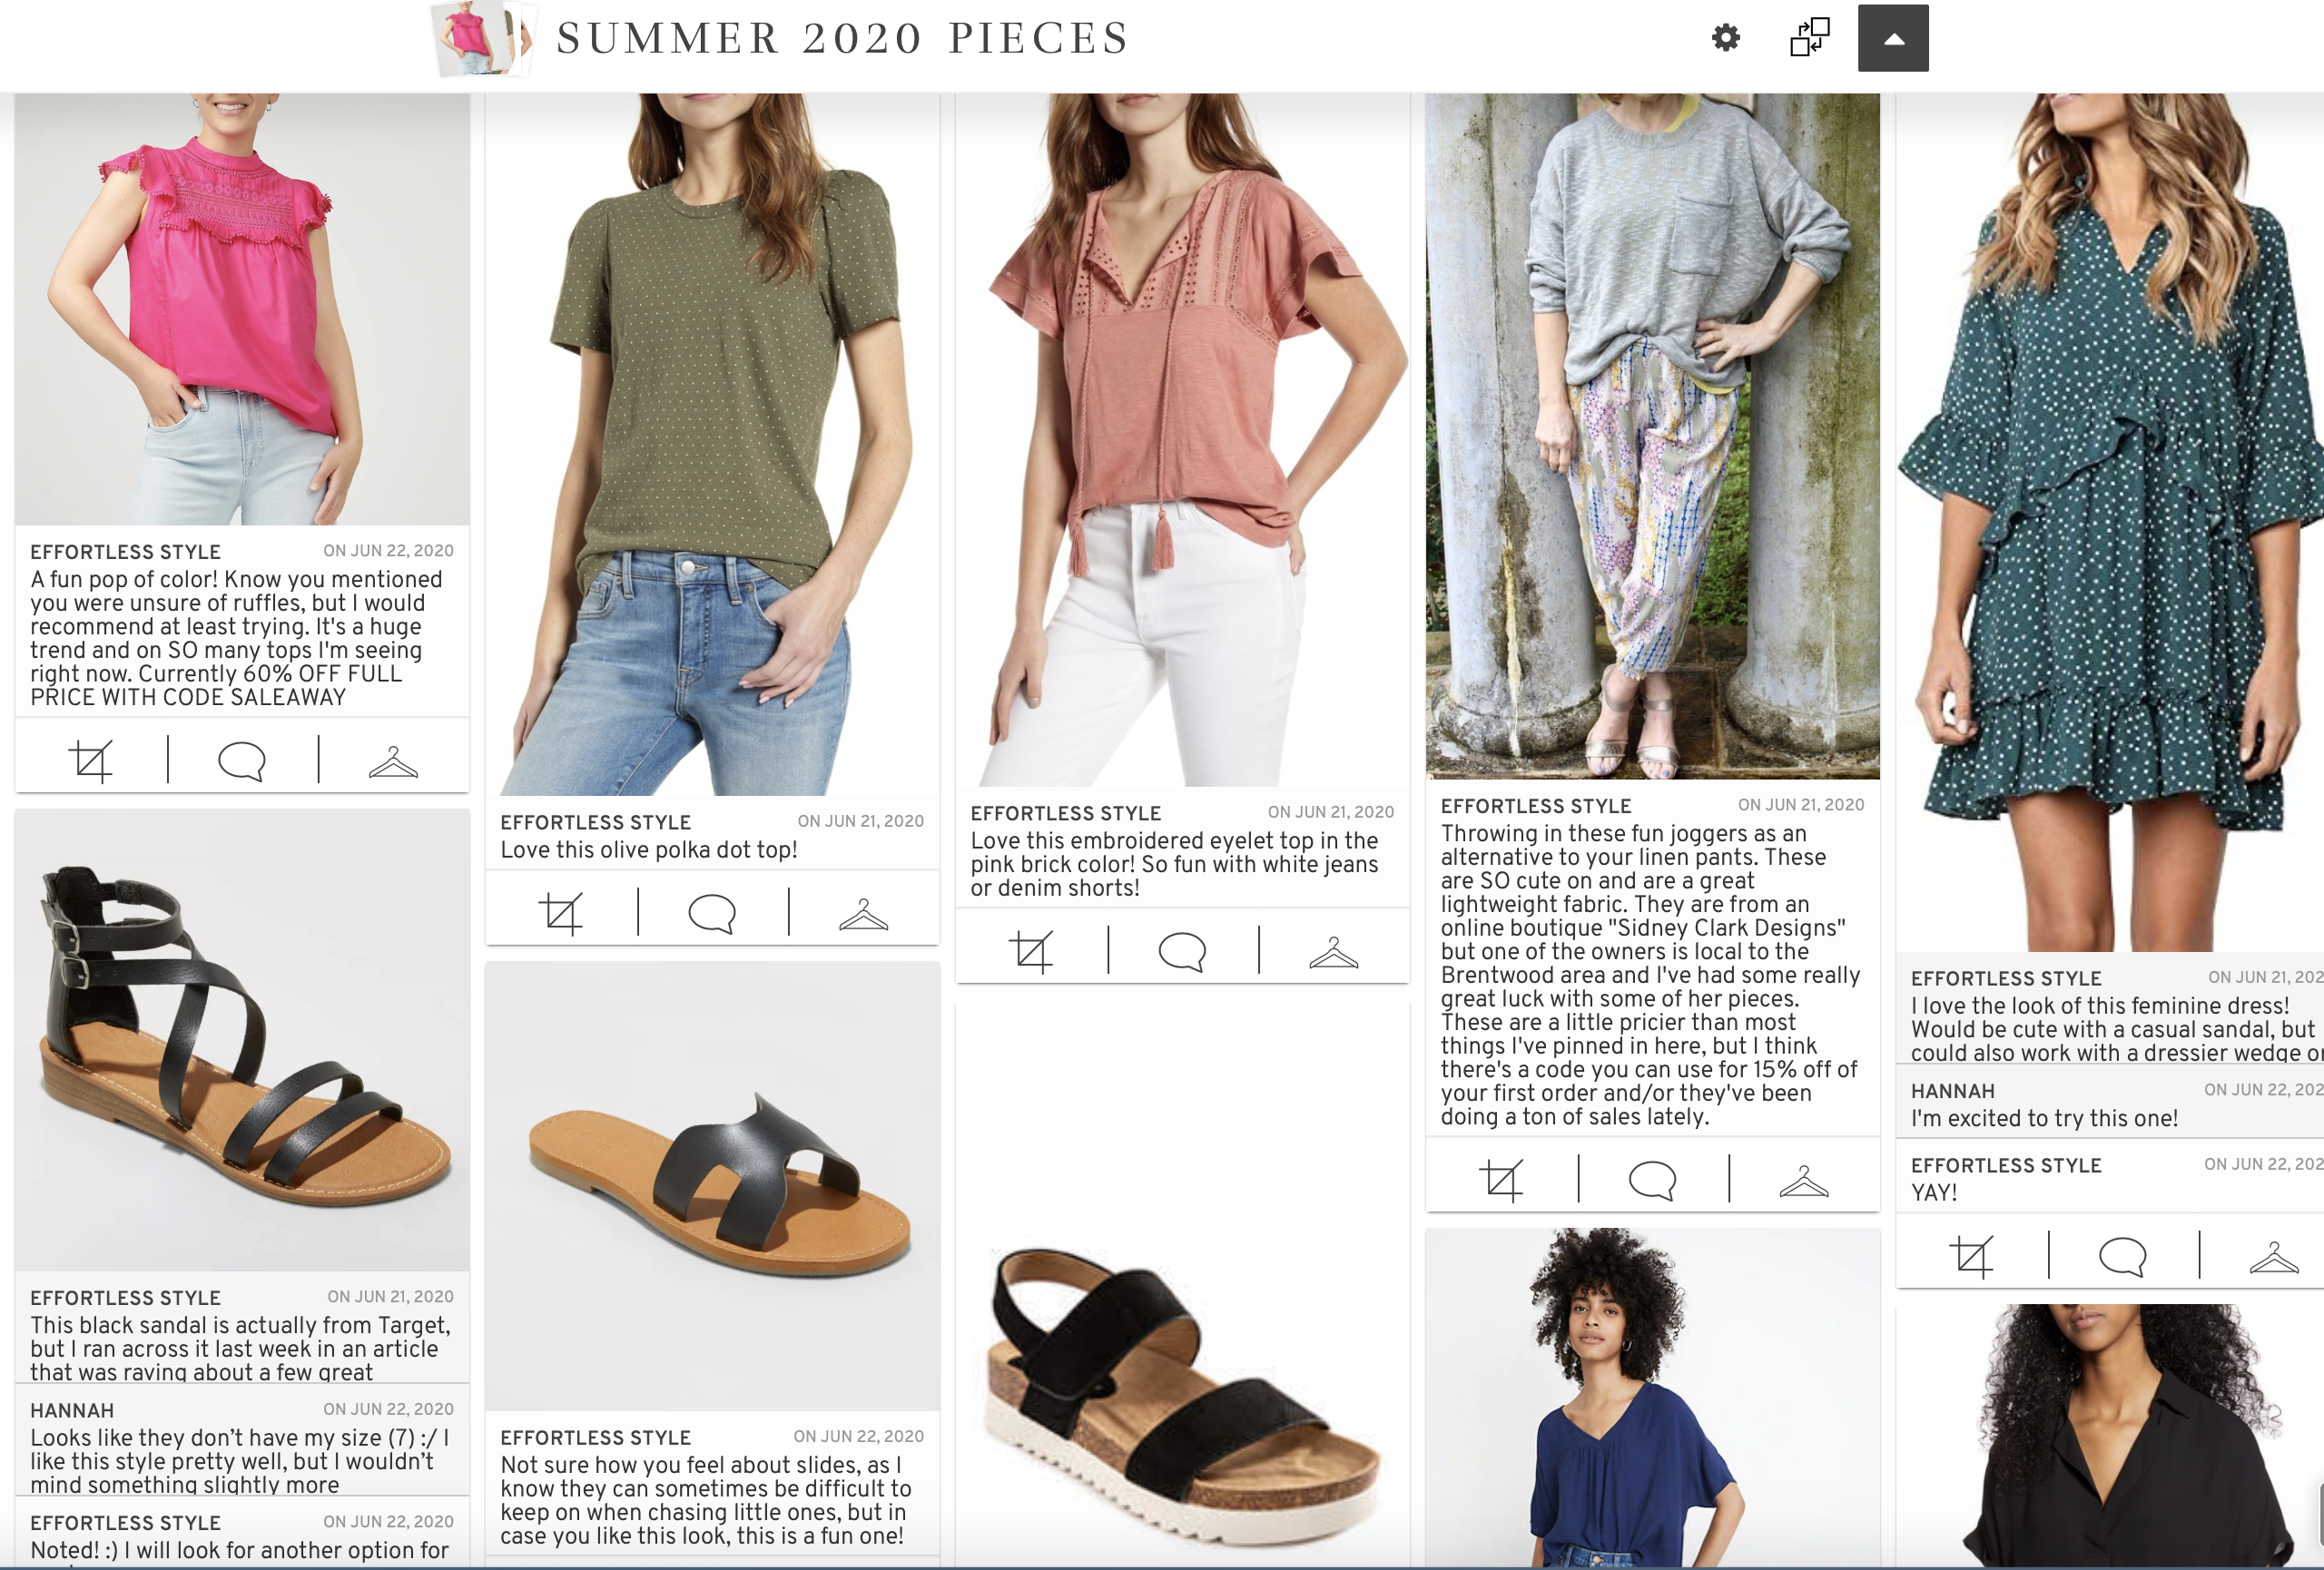Open the black strappy sandal image

(242, 1039)
